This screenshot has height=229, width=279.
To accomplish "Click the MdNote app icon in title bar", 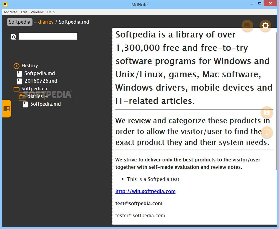I will point(5,4).
